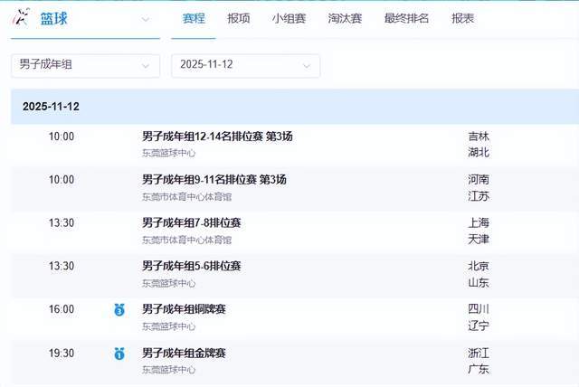View the 最终排名 tab
The width and height of the screenshot is (579, 387).
pyautogui.click(x=406, y=19)
